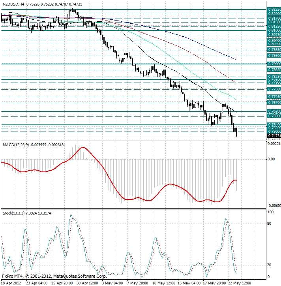Click the 0.7950 price level label
281x286 pixels.
(x=274, y=55)
